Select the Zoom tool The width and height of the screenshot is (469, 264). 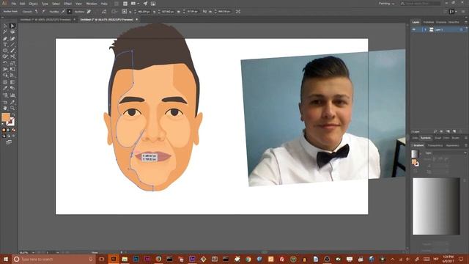(x=12, y=108)
